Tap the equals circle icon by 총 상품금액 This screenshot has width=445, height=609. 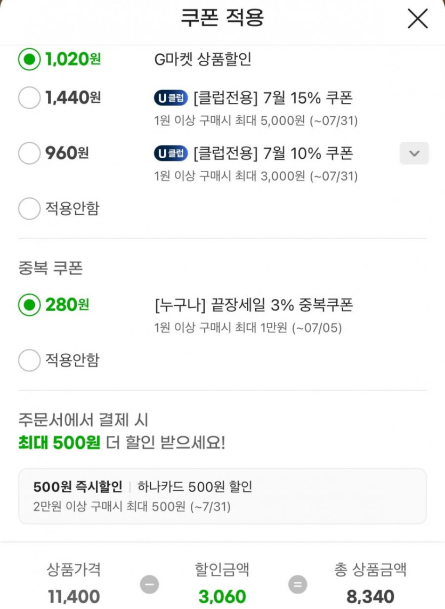(297, 584)
